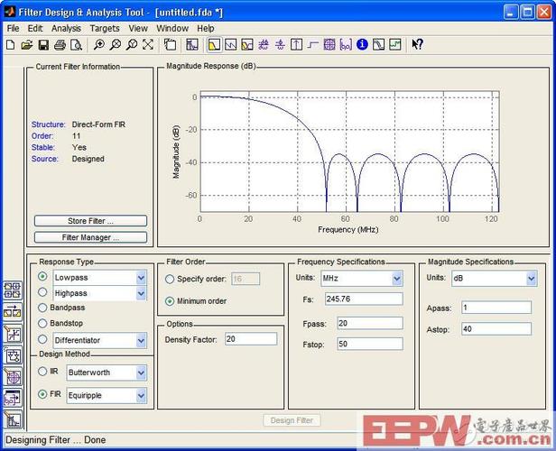Select the Minimum order option
Image resolution: width=556 pixels, height=451 pixels.
coord(170,301)
